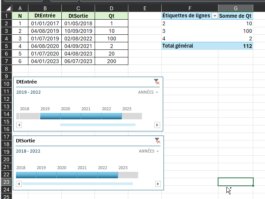Viewport: 265px width, 199px height.
Task: Click the DtSortie header cell C1
Action: tap(78, 16)
